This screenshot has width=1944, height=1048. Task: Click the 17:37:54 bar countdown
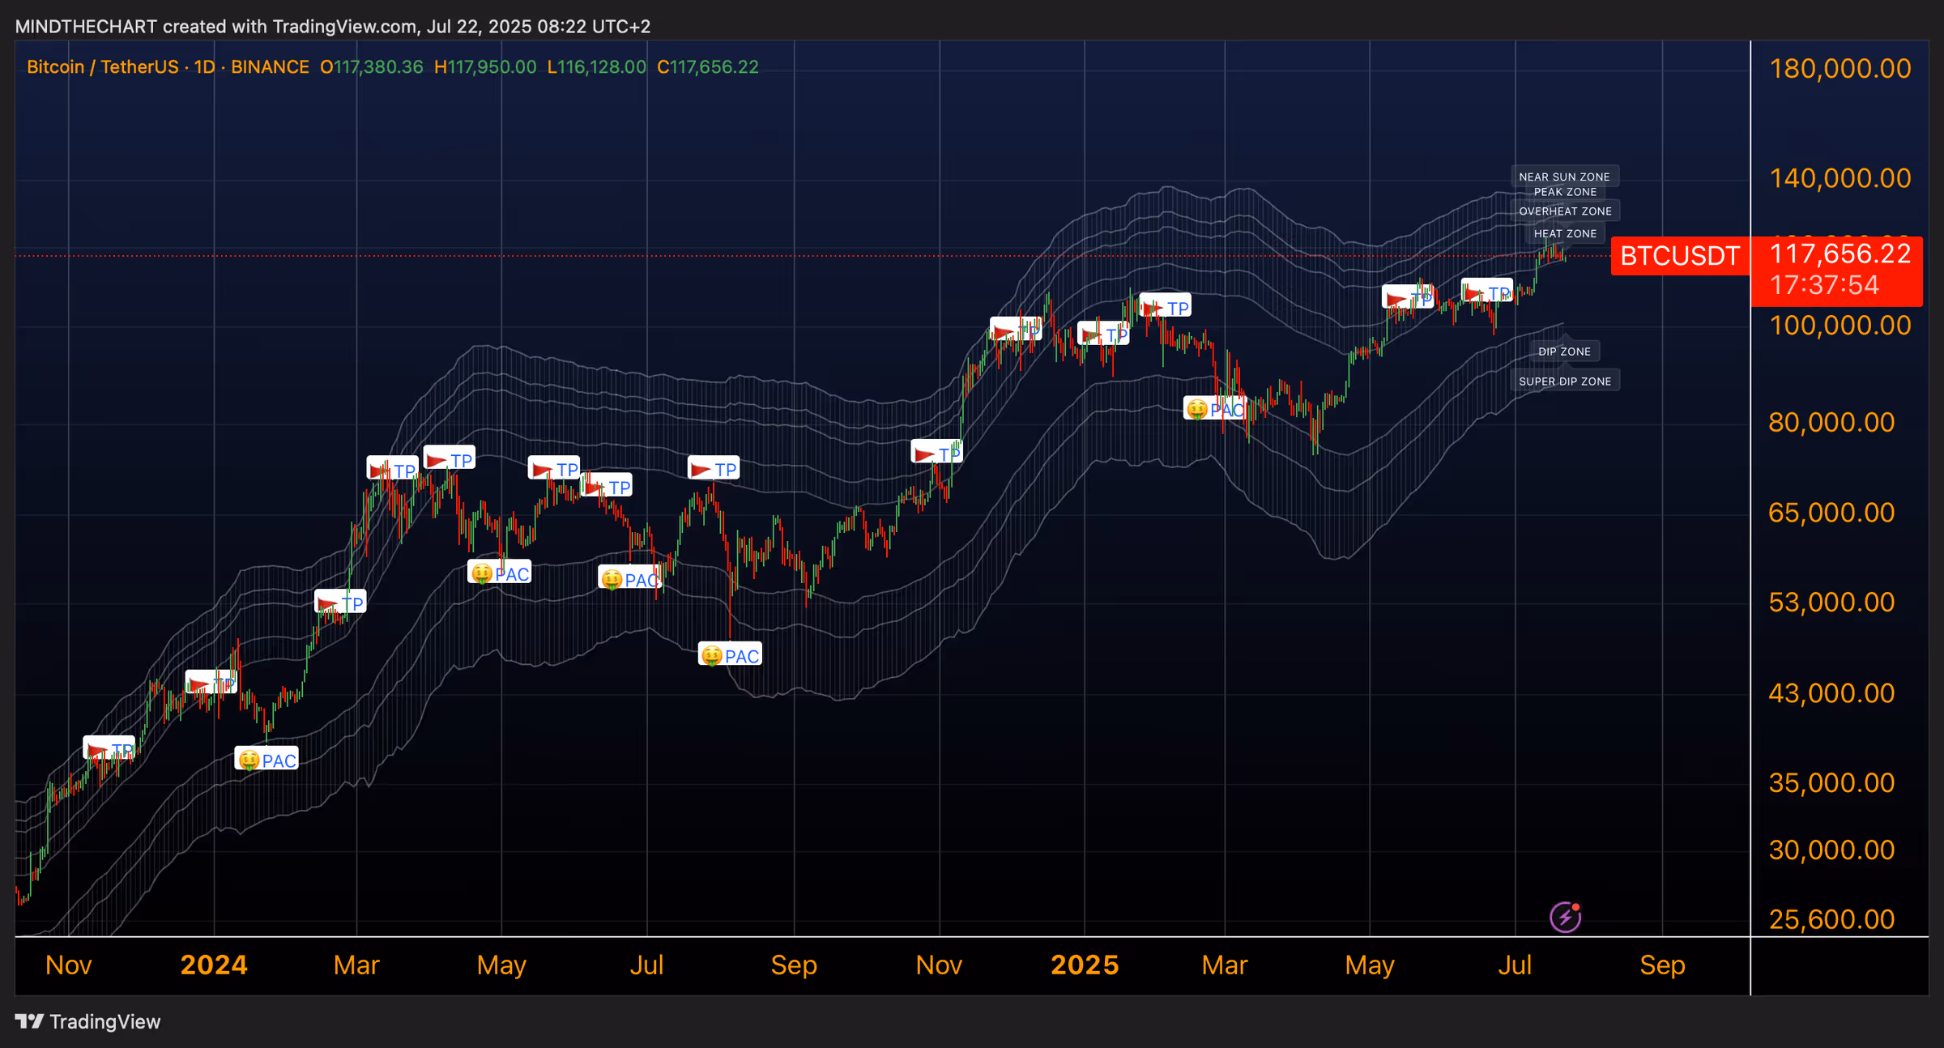(x=1824, y=285)
